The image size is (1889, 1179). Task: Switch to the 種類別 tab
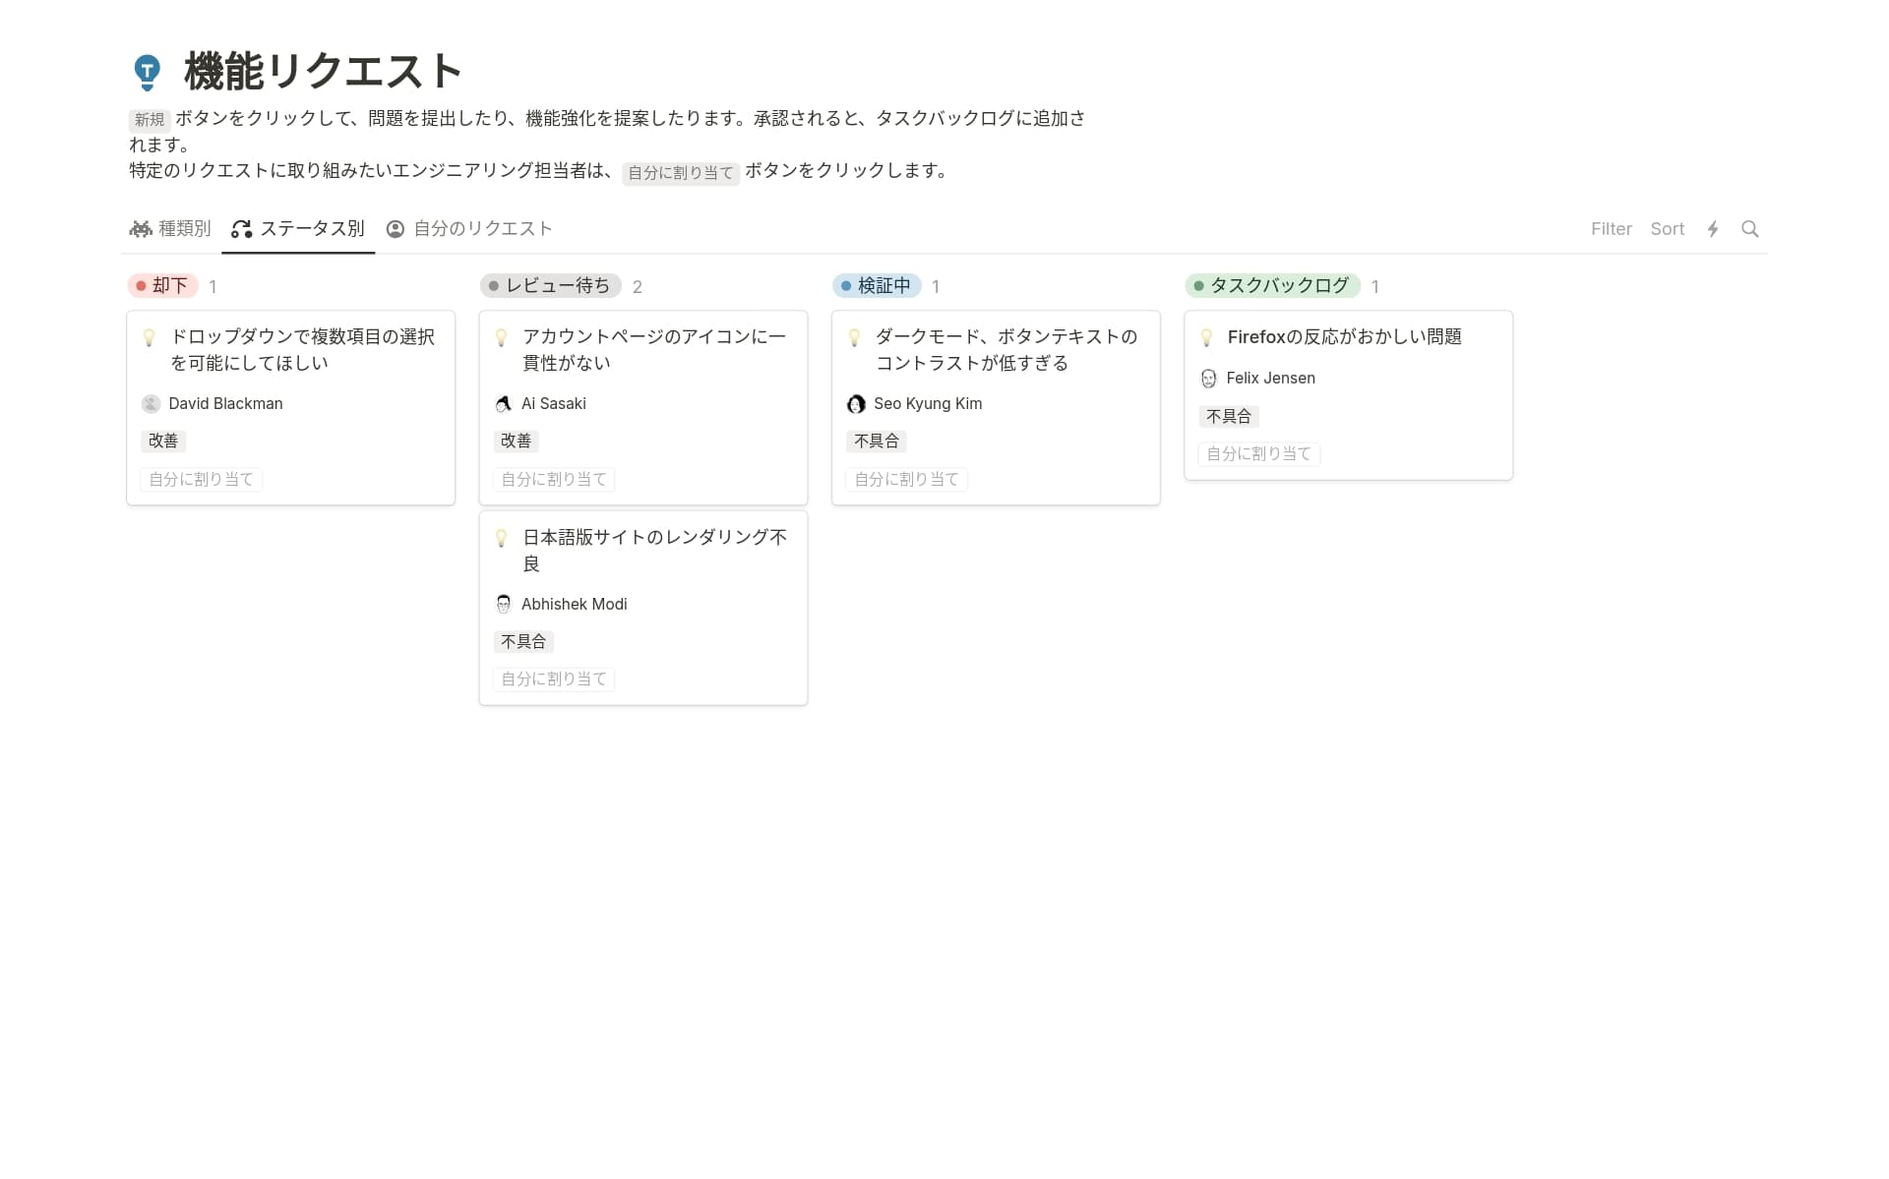170,229
